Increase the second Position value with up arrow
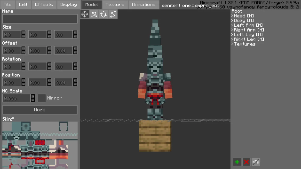301x169 pixels. (x=49, y=80)
